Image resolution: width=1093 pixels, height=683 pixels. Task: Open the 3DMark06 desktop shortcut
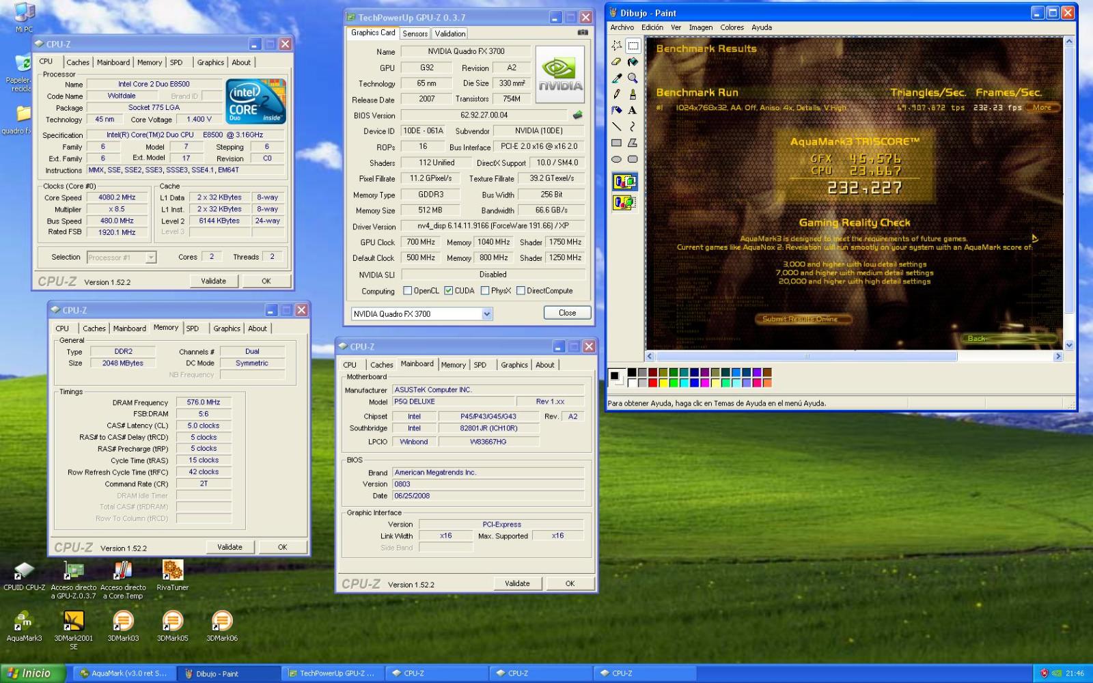pos(222,626)
